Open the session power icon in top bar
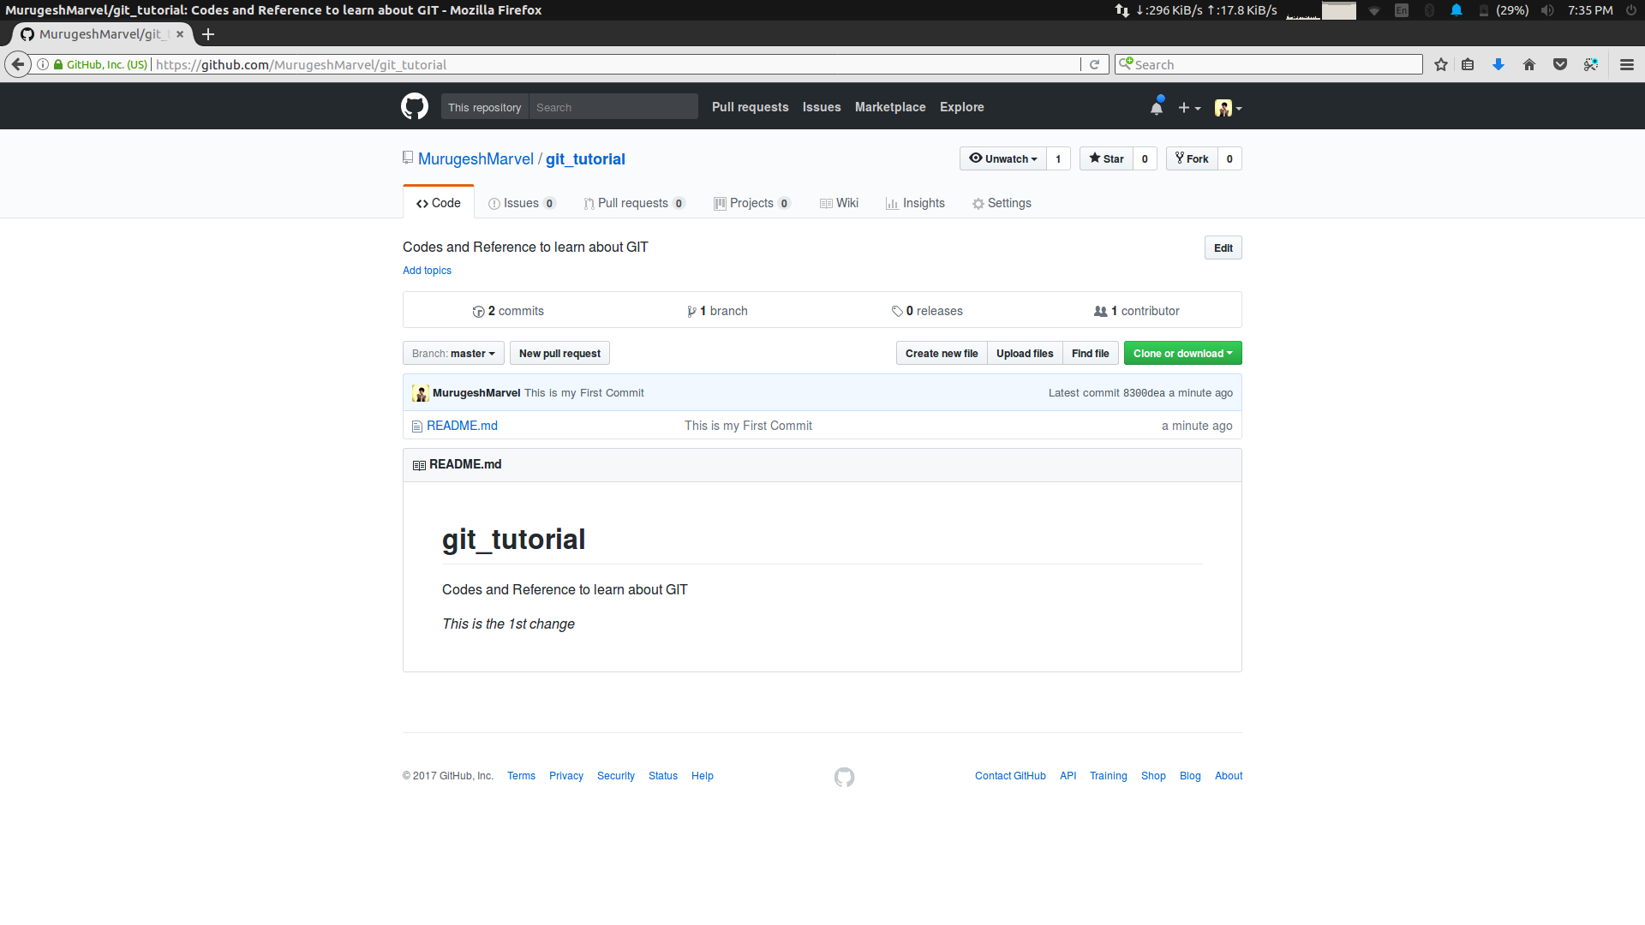Screen dimensions: 1645x925 pyautogui.click(x=1630, y=10)
